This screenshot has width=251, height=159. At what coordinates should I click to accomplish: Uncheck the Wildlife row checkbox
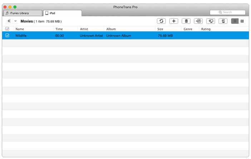tap(7, 35)
